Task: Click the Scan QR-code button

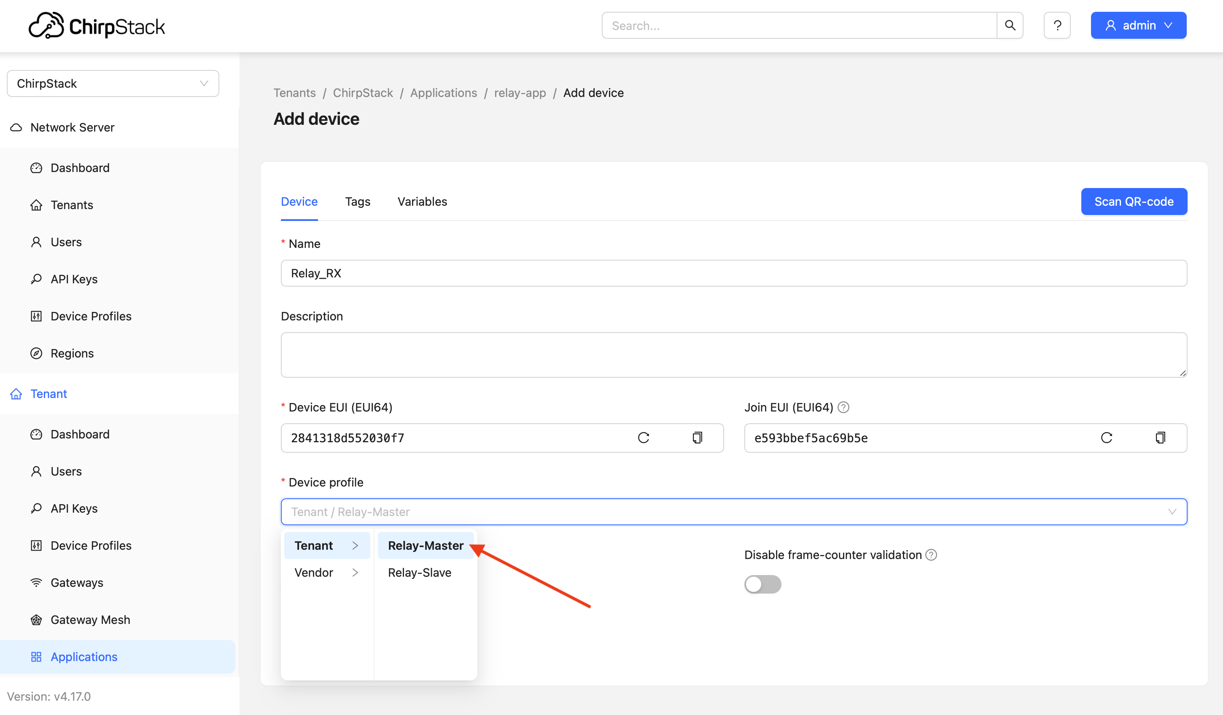Action: tap(1134, 202)
